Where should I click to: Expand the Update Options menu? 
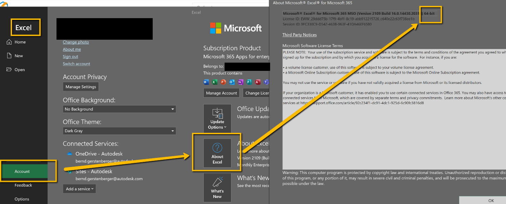[217, 118]
